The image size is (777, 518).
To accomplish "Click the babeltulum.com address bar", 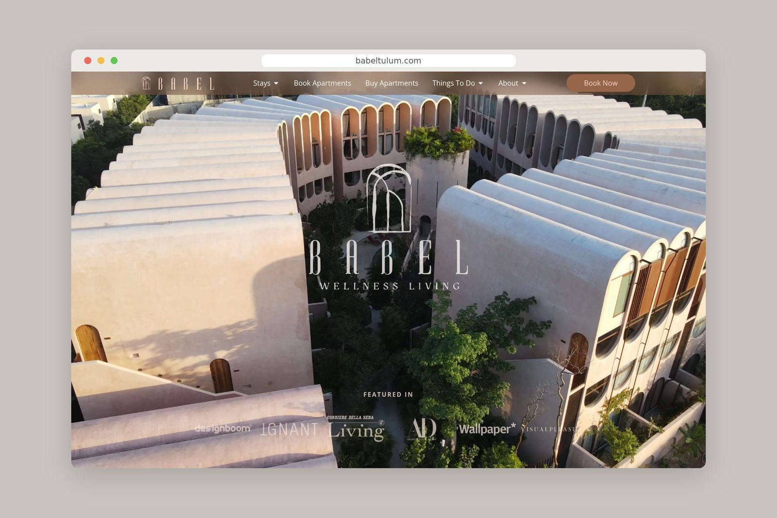I will coord(388,61).
